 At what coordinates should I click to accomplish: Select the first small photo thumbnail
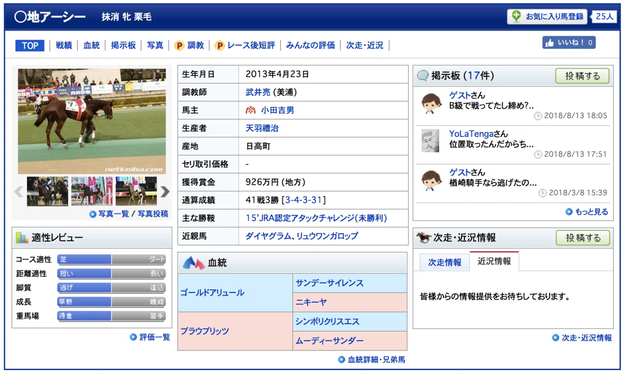pyautogui.click(x=47, y=191)
